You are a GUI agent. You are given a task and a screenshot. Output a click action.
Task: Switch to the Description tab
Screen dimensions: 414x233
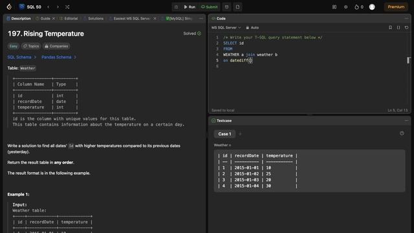click(x=19, y=19)
